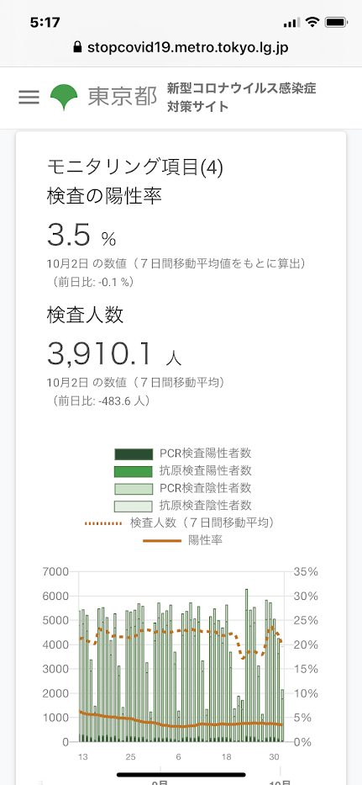The width and height of the screenshot is (362, 785).
Task: Toggle the 抗原検査陽性者数 legend item
Action: point(183,471)
